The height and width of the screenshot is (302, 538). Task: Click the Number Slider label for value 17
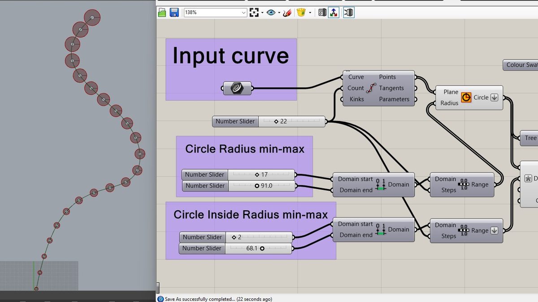pos(205,174)
